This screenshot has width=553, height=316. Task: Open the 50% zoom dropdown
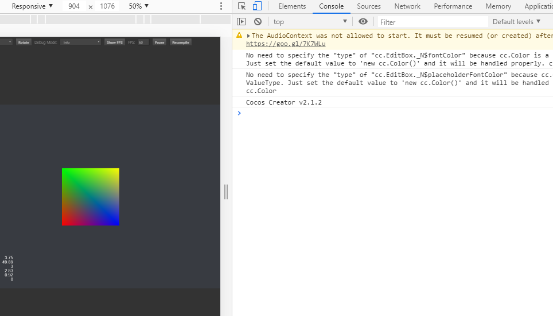[x=139, y=6]
